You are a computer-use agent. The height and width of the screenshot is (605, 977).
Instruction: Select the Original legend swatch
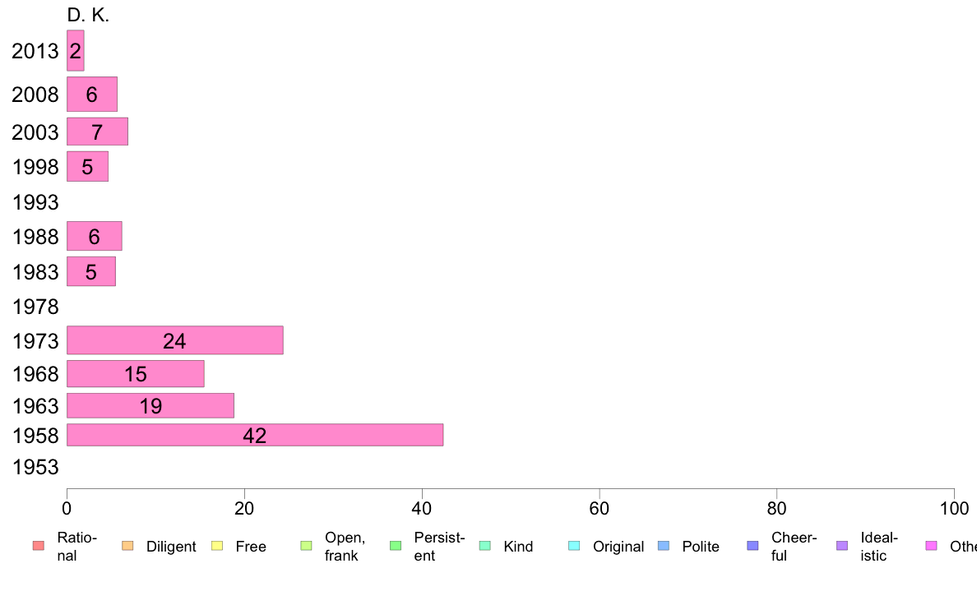[575, 546]
